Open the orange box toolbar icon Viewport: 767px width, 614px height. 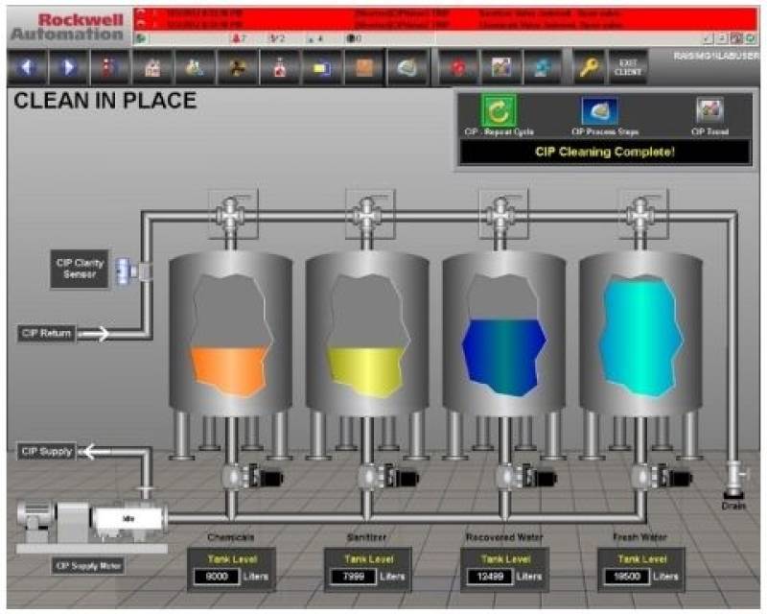(364, 67)
